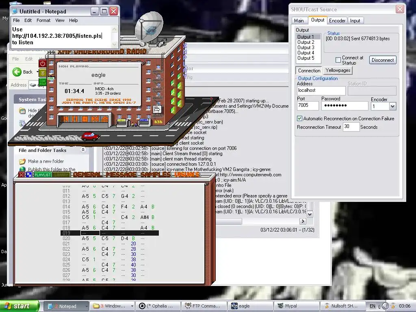
Task: Open VISUALS tab in XMPlay info panel
Action: click(187, 175)
